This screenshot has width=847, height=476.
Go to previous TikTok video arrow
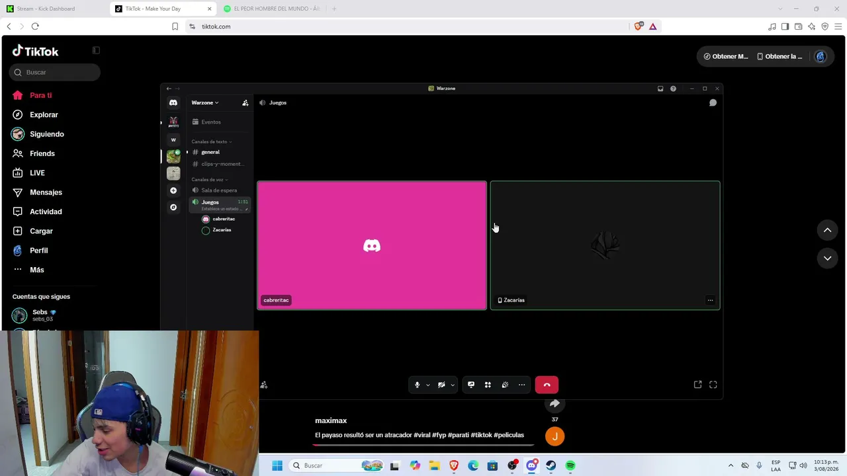827,230
